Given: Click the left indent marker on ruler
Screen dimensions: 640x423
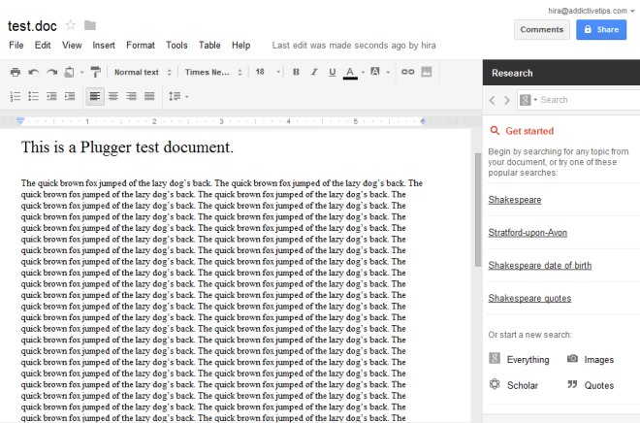Looking at the screenshot, I should tap(20, 121).
